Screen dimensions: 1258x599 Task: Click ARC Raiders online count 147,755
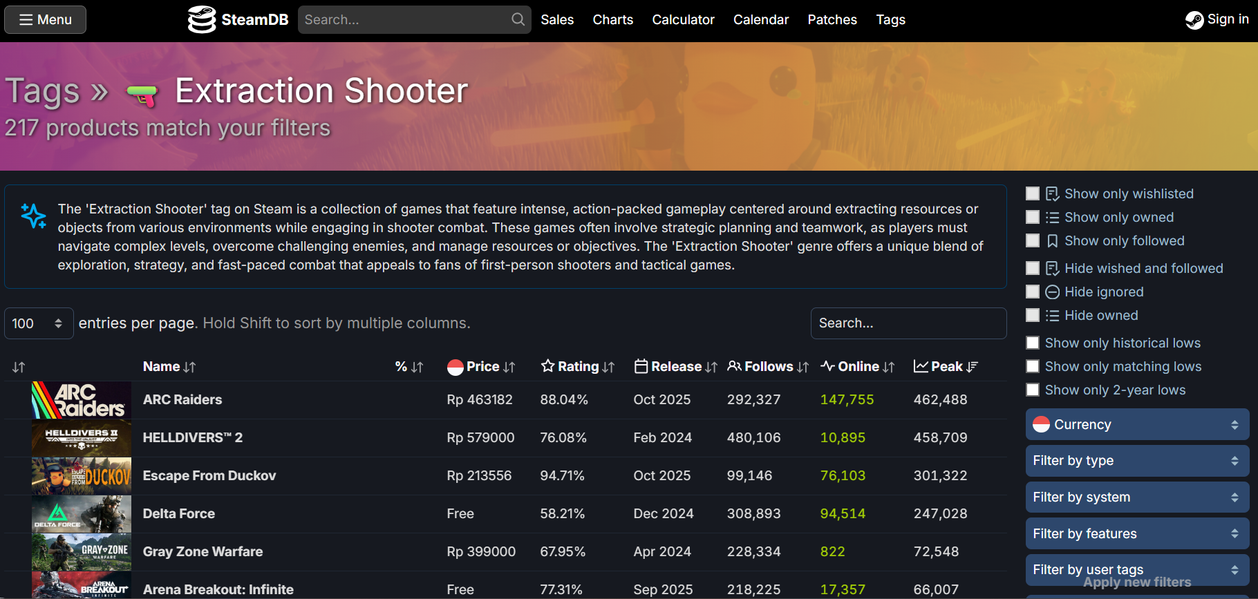coord(847,400)
